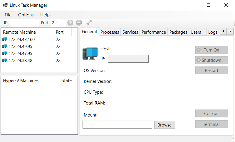This screenshot has height=142, width=235.
Task: Click the Mount path text box
Action: coord(117,125)
